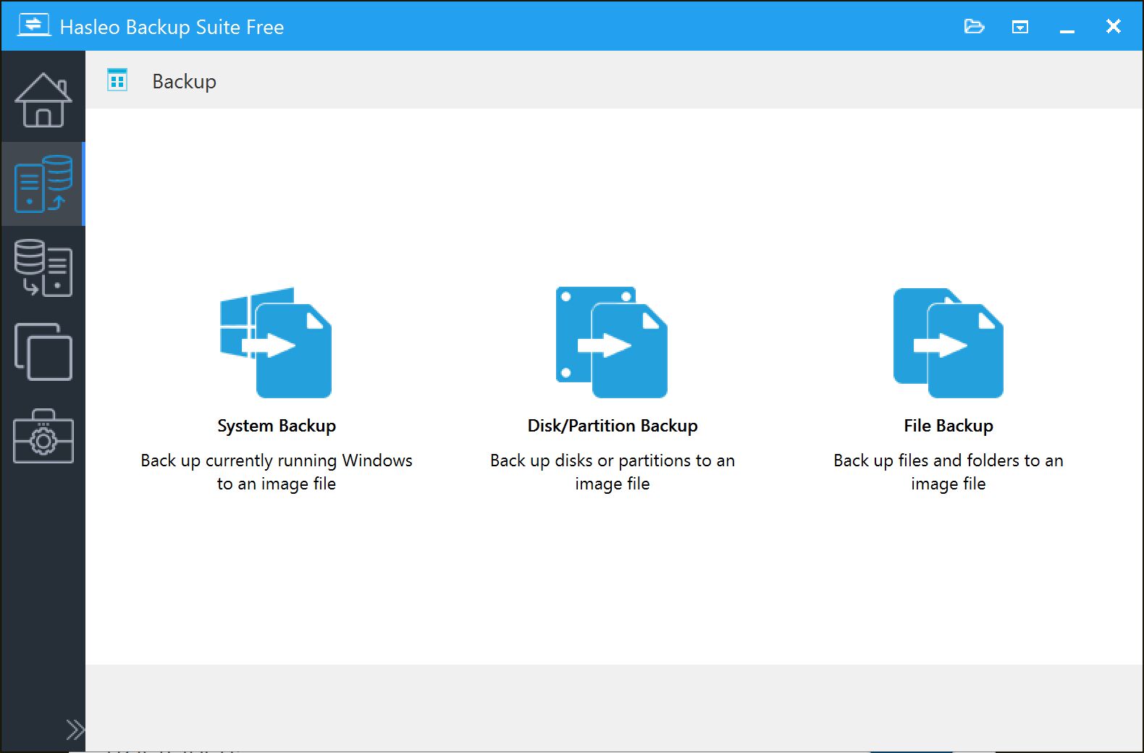1144x753 pixels.
Task: Select the System Backup title
Action: 277,426
